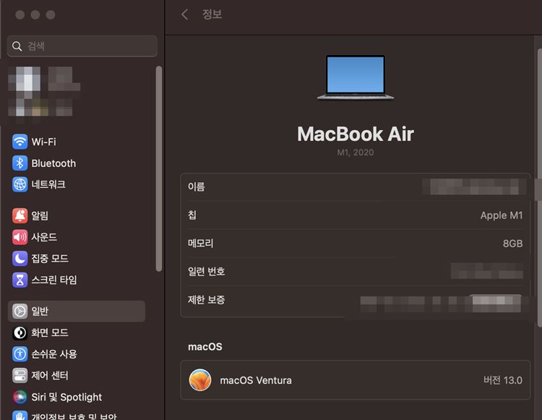542x420 pixels.
Task: Choose 집중 모드 text in sidebar
Action: [50, 259]
